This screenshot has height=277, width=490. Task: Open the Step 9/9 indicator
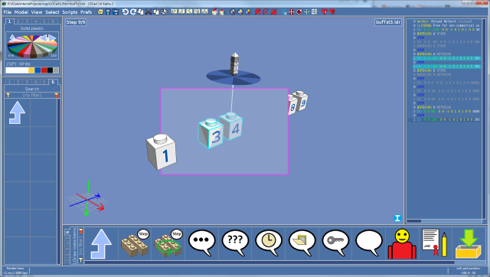tap(76, 22)
